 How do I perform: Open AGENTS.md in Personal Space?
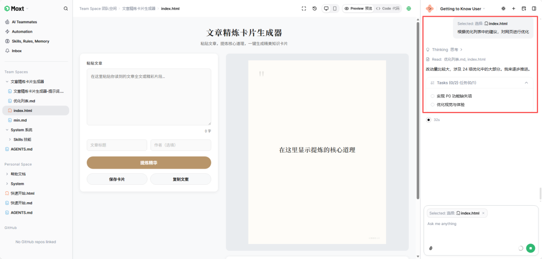click(x=22, y=213)
